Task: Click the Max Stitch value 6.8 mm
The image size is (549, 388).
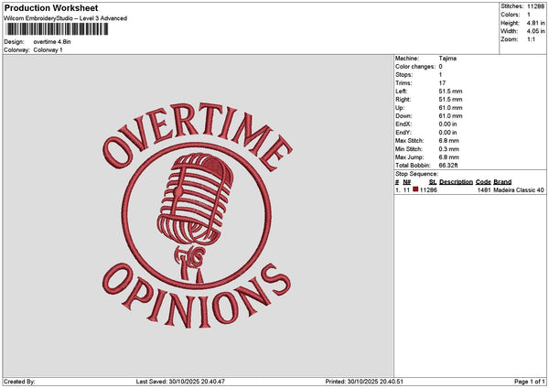Action: click(448, 141)
